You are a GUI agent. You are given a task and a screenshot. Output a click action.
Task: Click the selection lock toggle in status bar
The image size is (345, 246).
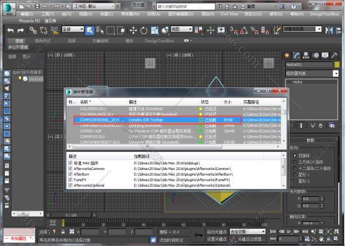tap(63, 232)
